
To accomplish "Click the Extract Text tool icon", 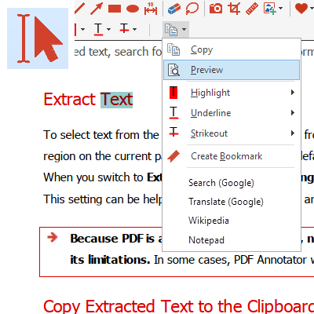I will [x=38, y=38].
